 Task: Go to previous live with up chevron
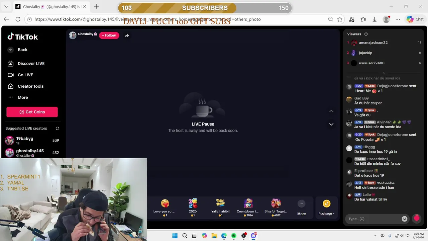click(x=331, y=111)
